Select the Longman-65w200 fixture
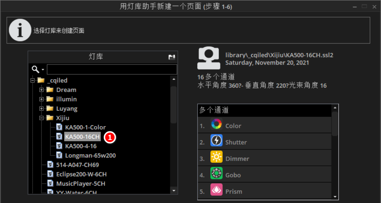The height and width of the screenshot is (203, 381). (x=90, y=155)
